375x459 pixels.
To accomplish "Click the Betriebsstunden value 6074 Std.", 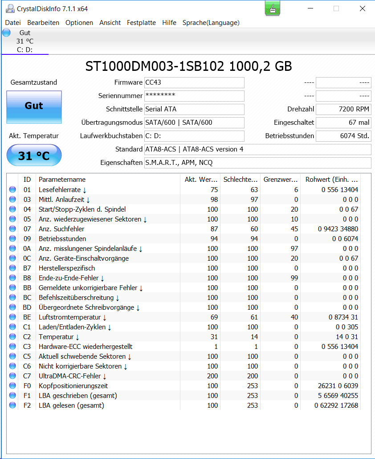I will pos(343,136).
